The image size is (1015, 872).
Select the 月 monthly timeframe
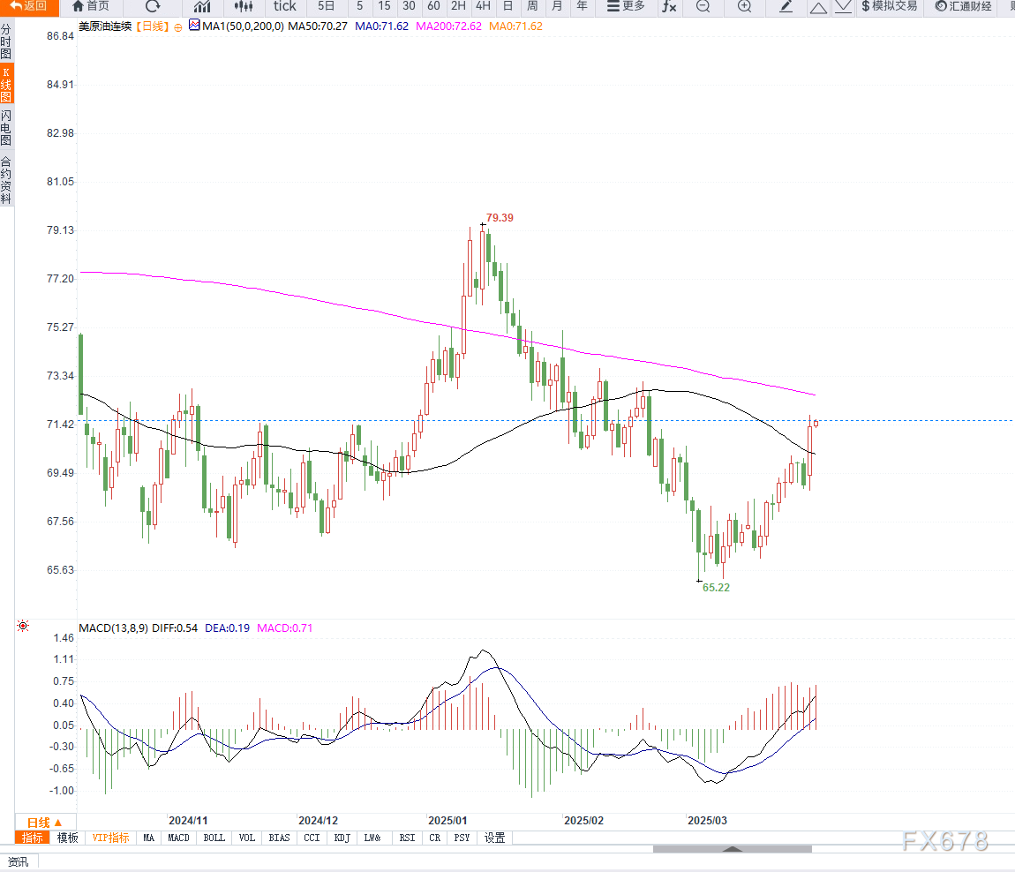tap(557, 6)
